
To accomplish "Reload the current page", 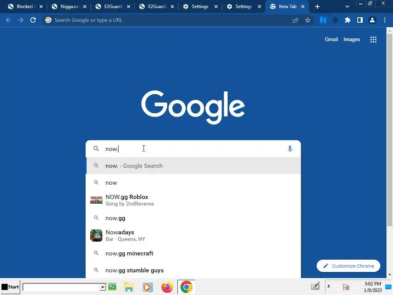I will pyautogui.click(x=33, y=20).
